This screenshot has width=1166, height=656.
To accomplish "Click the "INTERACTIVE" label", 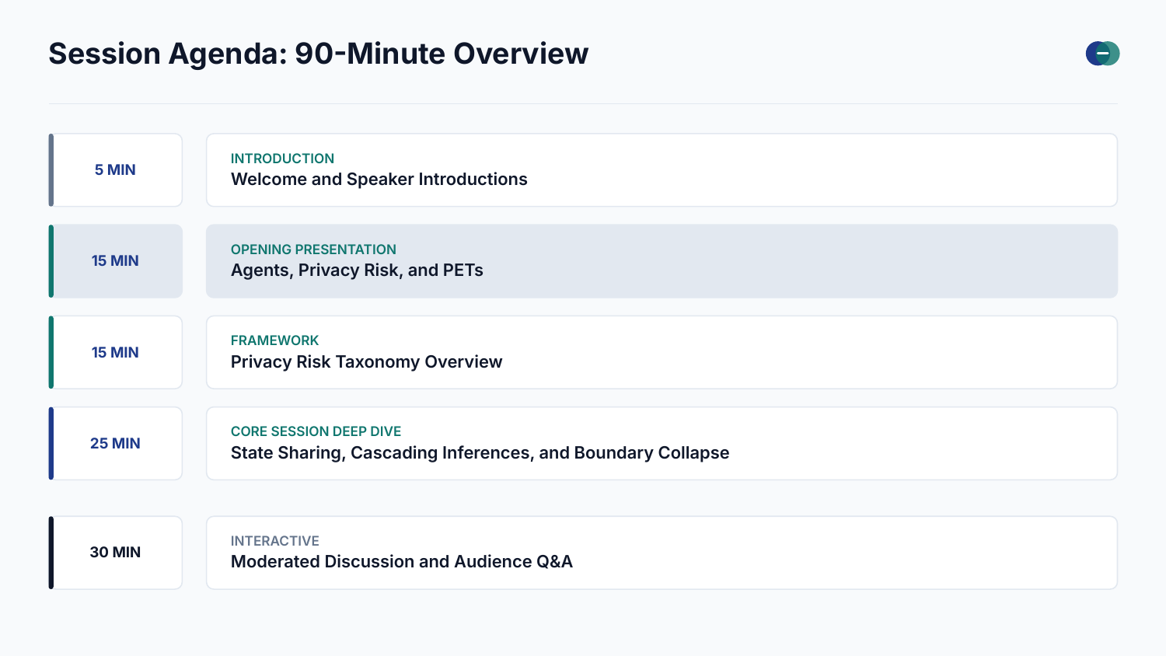I will tap(274, 541).
